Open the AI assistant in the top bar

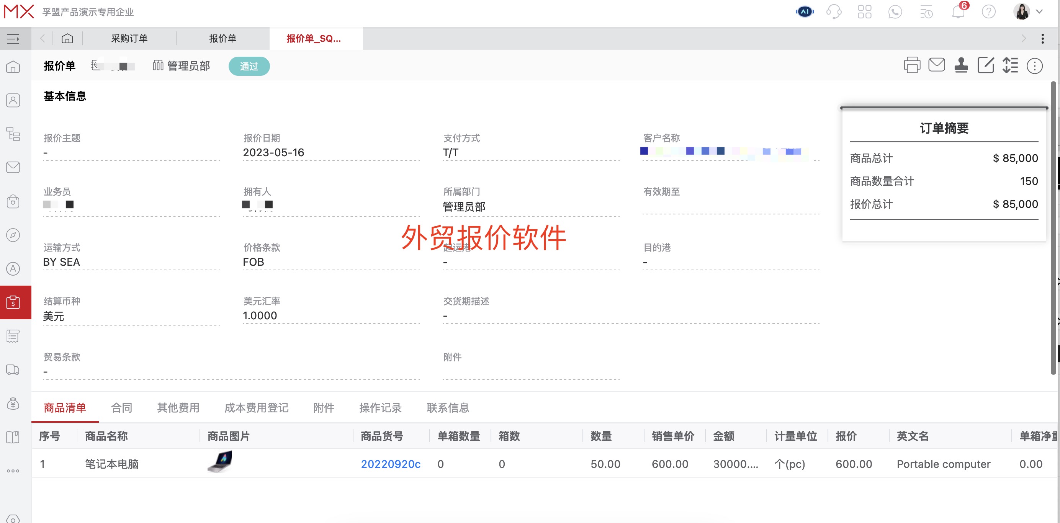[805, 11]
